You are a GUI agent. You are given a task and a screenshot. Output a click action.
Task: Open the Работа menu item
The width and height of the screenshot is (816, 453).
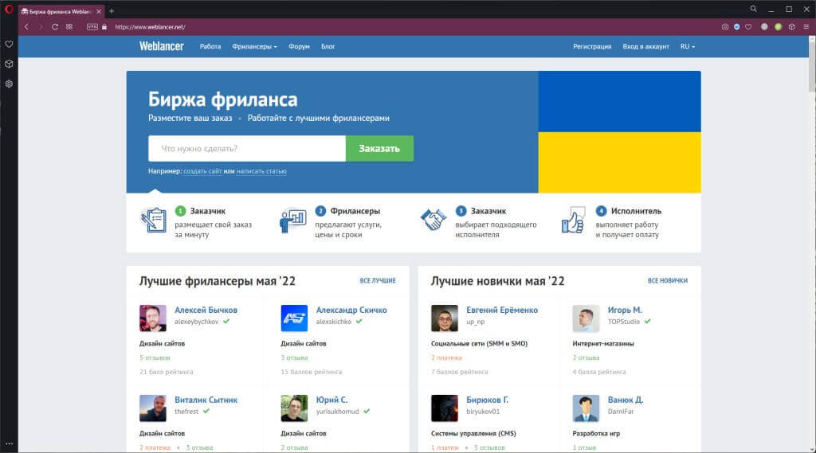(x=210, y=46)
